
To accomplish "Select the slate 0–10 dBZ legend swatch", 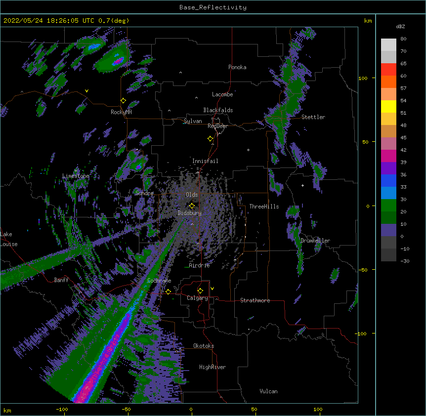I will click(x=388, y=230).
